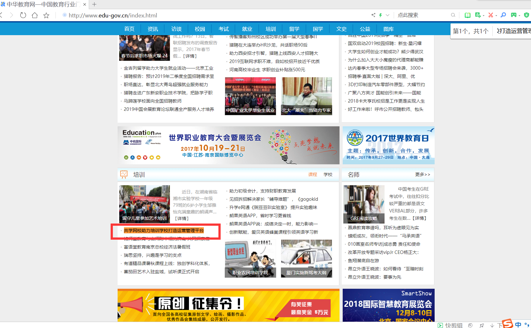Open the 校园 navigation menu item
This screenshot has width=531, height=328.
tap(200, 29)
